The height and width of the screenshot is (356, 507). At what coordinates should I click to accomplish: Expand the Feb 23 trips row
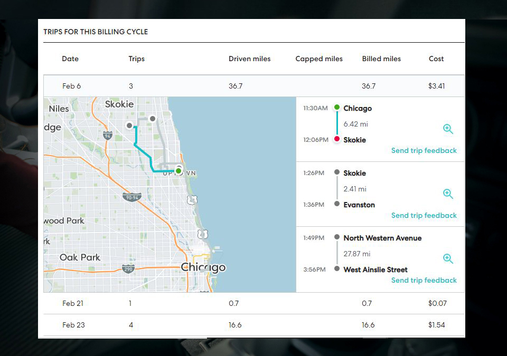coord(254,325)
